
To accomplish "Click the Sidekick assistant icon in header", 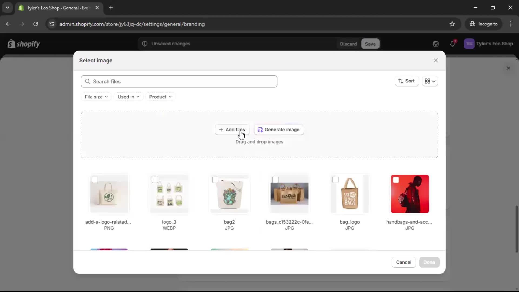I will tap(435, 44).
